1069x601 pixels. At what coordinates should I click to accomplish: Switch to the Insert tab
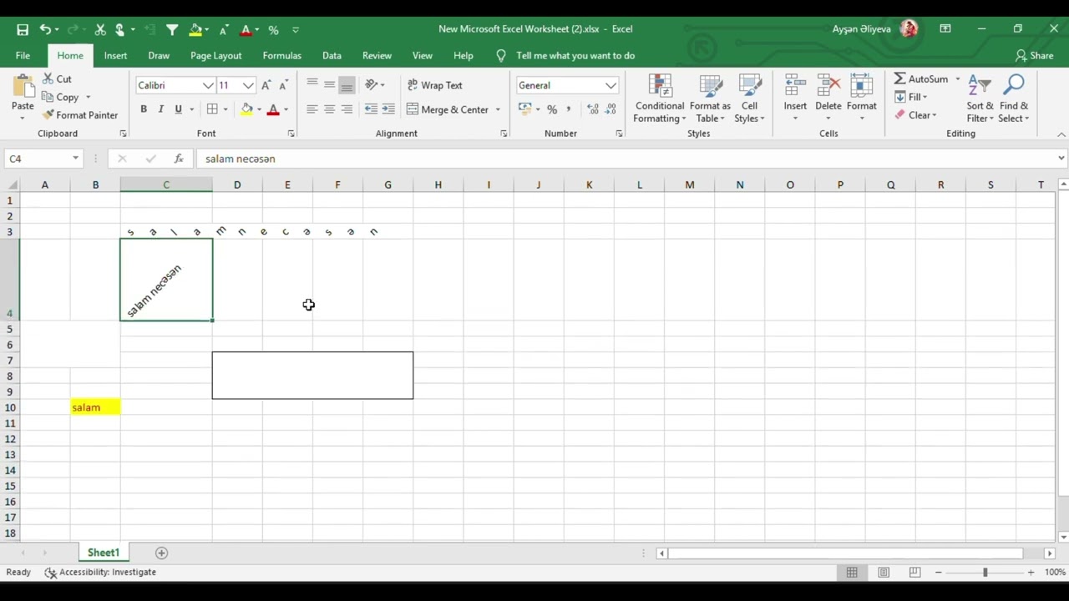[115, 55]
